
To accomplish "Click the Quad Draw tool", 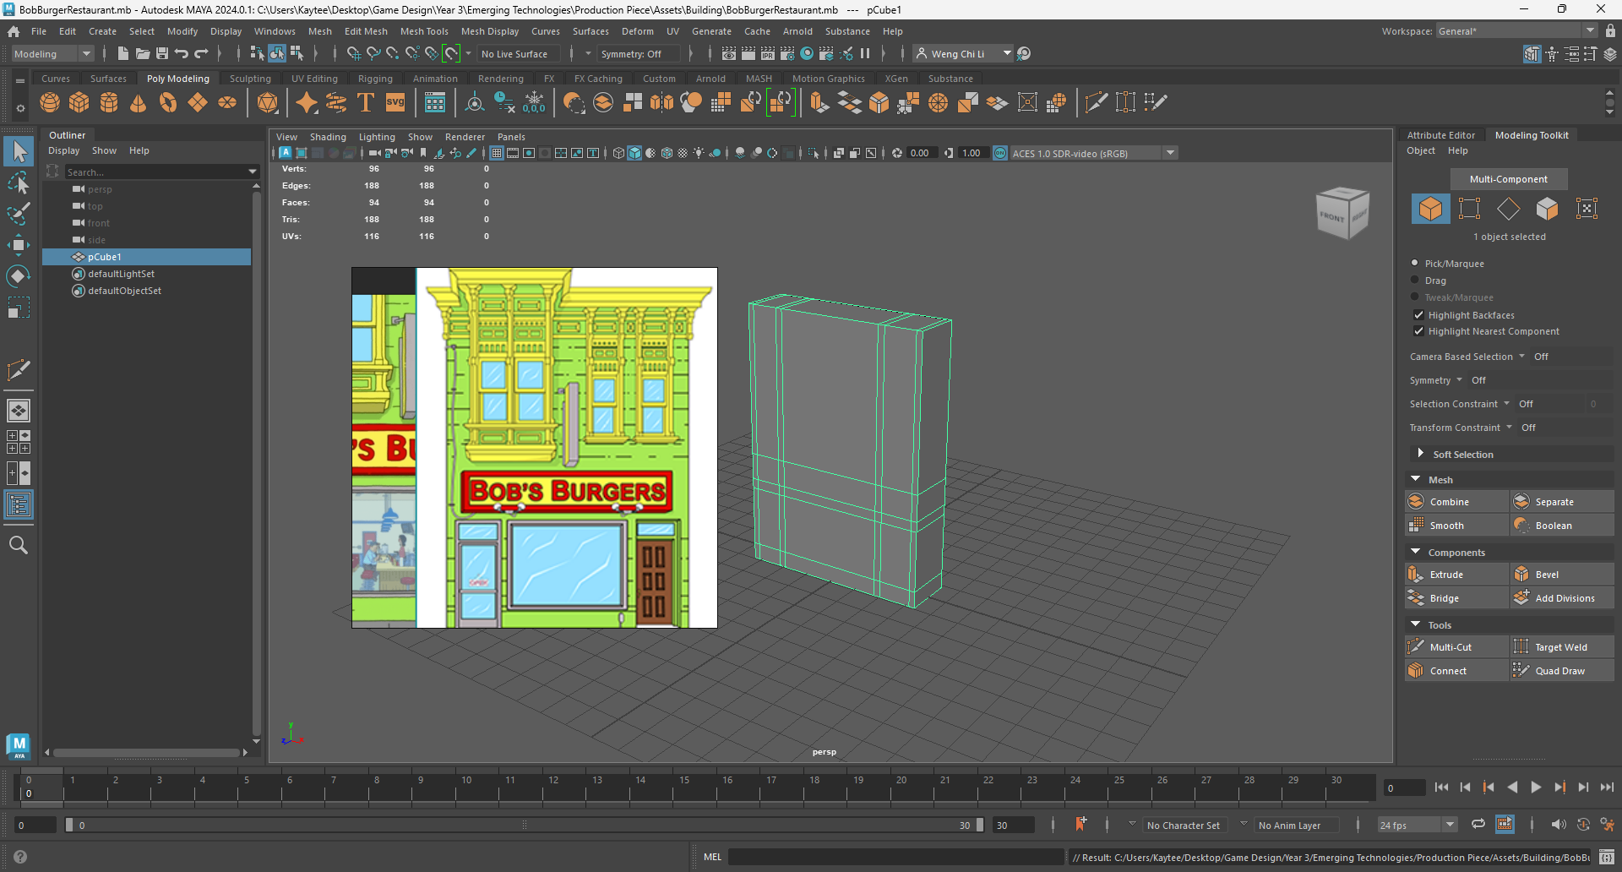I will 1559,671.
